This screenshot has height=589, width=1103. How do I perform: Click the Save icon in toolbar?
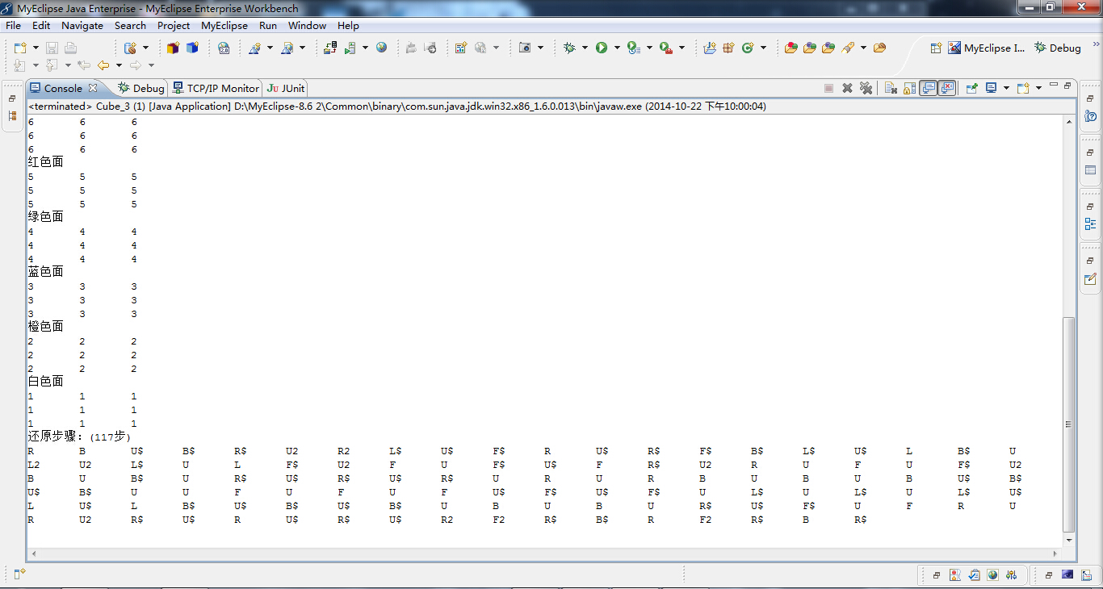(x=52, y=48)
